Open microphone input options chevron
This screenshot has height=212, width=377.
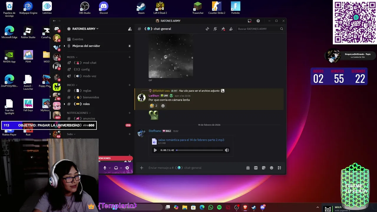[x=110, y=168]
